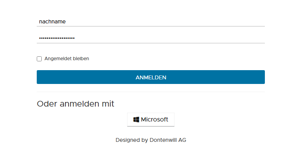
Task: Focus the password field with masked dots
Action: 150,38
